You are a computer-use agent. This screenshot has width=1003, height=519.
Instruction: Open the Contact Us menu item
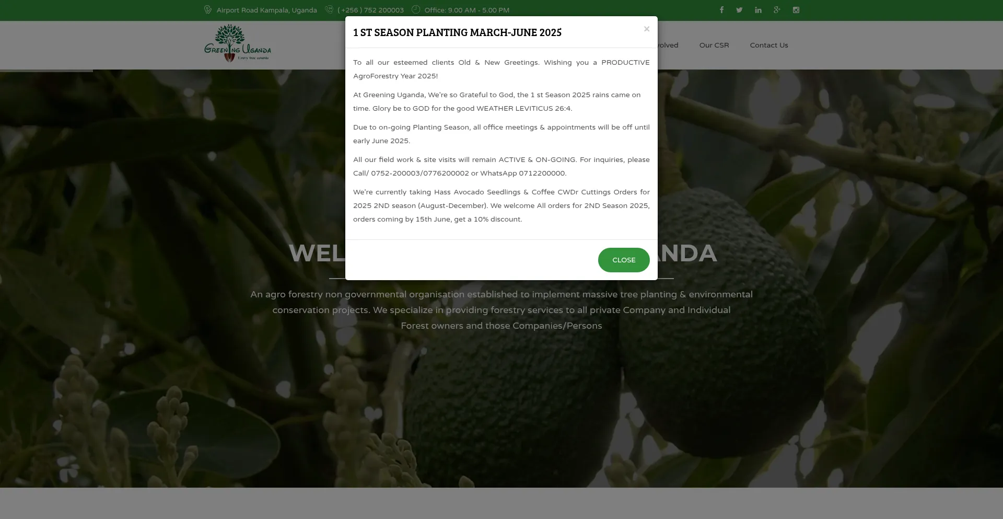(x=769, y=45)
